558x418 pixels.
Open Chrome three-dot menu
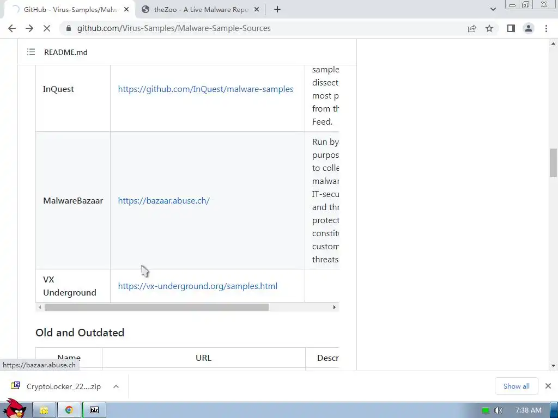coord(546,28)
